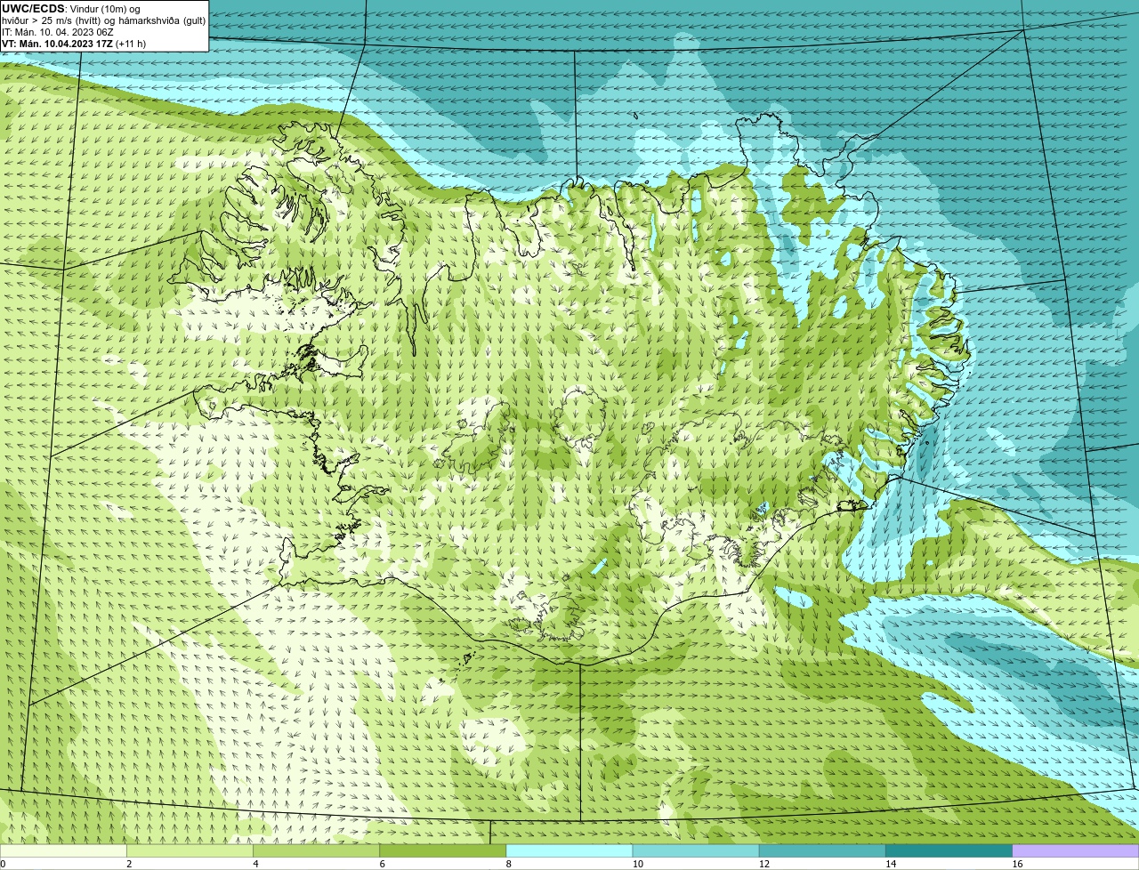Click the legend value label "0"
This screenshot has height=870, width=1139.
tap(3, 864)
